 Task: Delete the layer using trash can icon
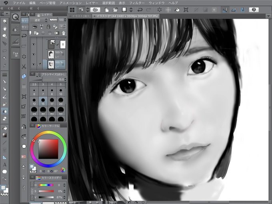[64, 33]
